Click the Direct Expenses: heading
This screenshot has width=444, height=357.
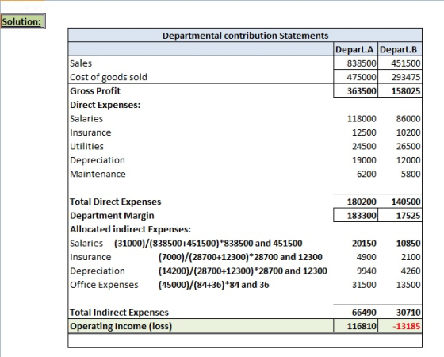(105, 105)
